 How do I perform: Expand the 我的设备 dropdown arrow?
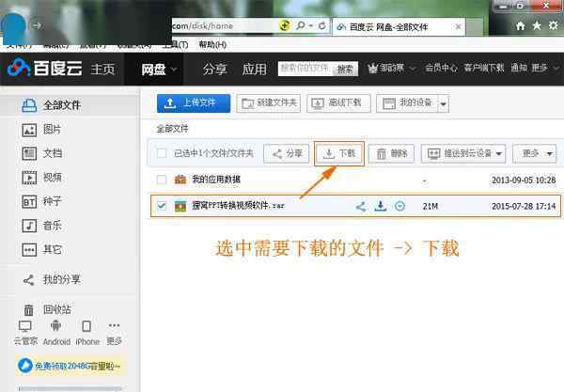[444, 104]
